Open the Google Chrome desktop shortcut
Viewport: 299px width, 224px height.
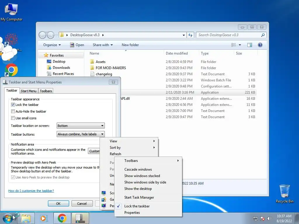coord(11,70)
